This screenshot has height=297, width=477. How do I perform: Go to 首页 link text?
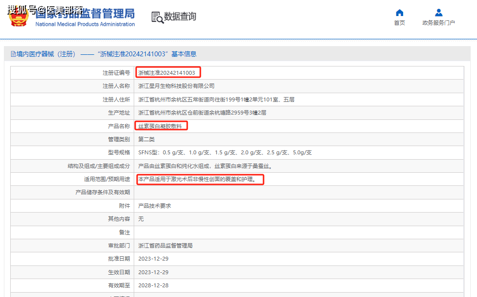[x=399, y=23]
